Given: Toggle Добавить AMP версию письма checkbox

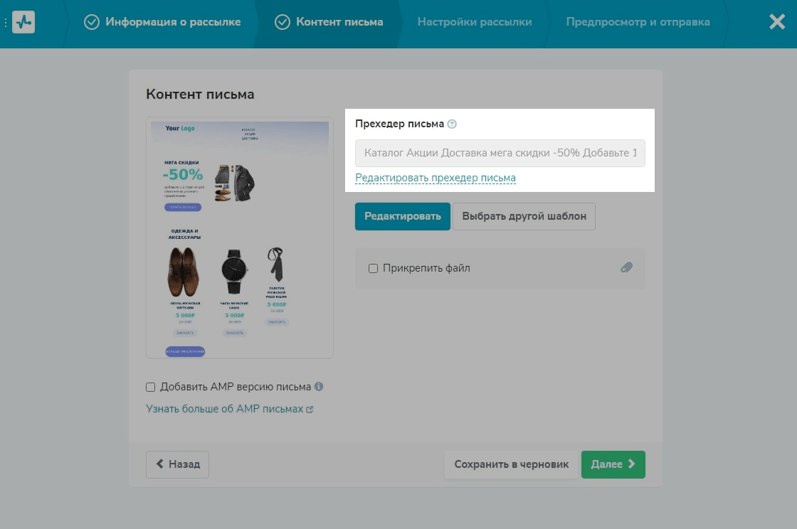Looking at the screenshot, I should pyautogui.click(x=150, y=387).
